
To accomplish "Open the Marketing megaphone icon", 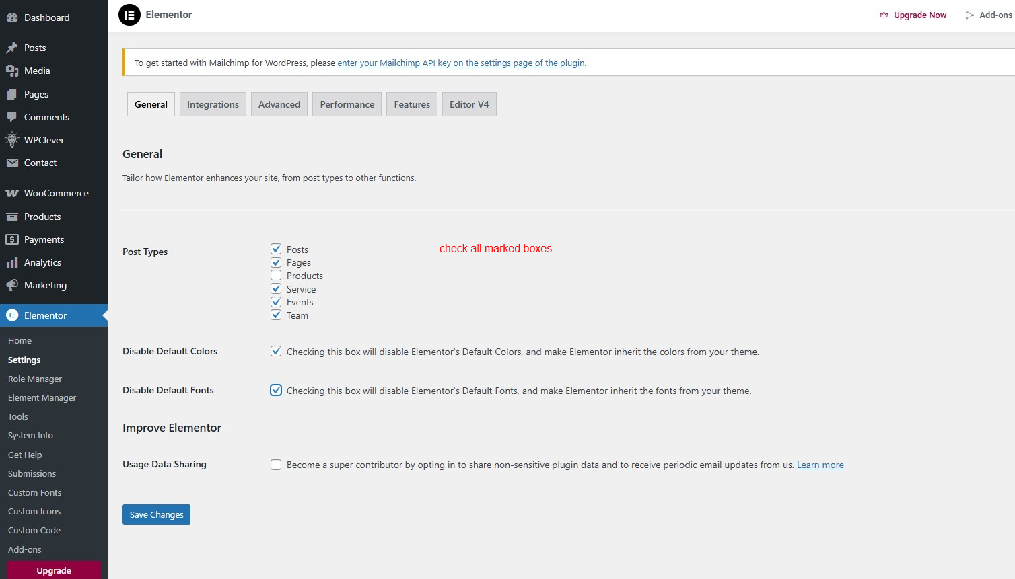I will [12, 285].
